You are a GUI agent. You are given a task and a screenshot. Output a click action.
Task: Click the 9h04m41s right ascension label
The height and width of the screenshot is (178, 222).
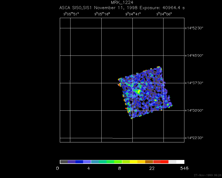click(x=133, y=14)
